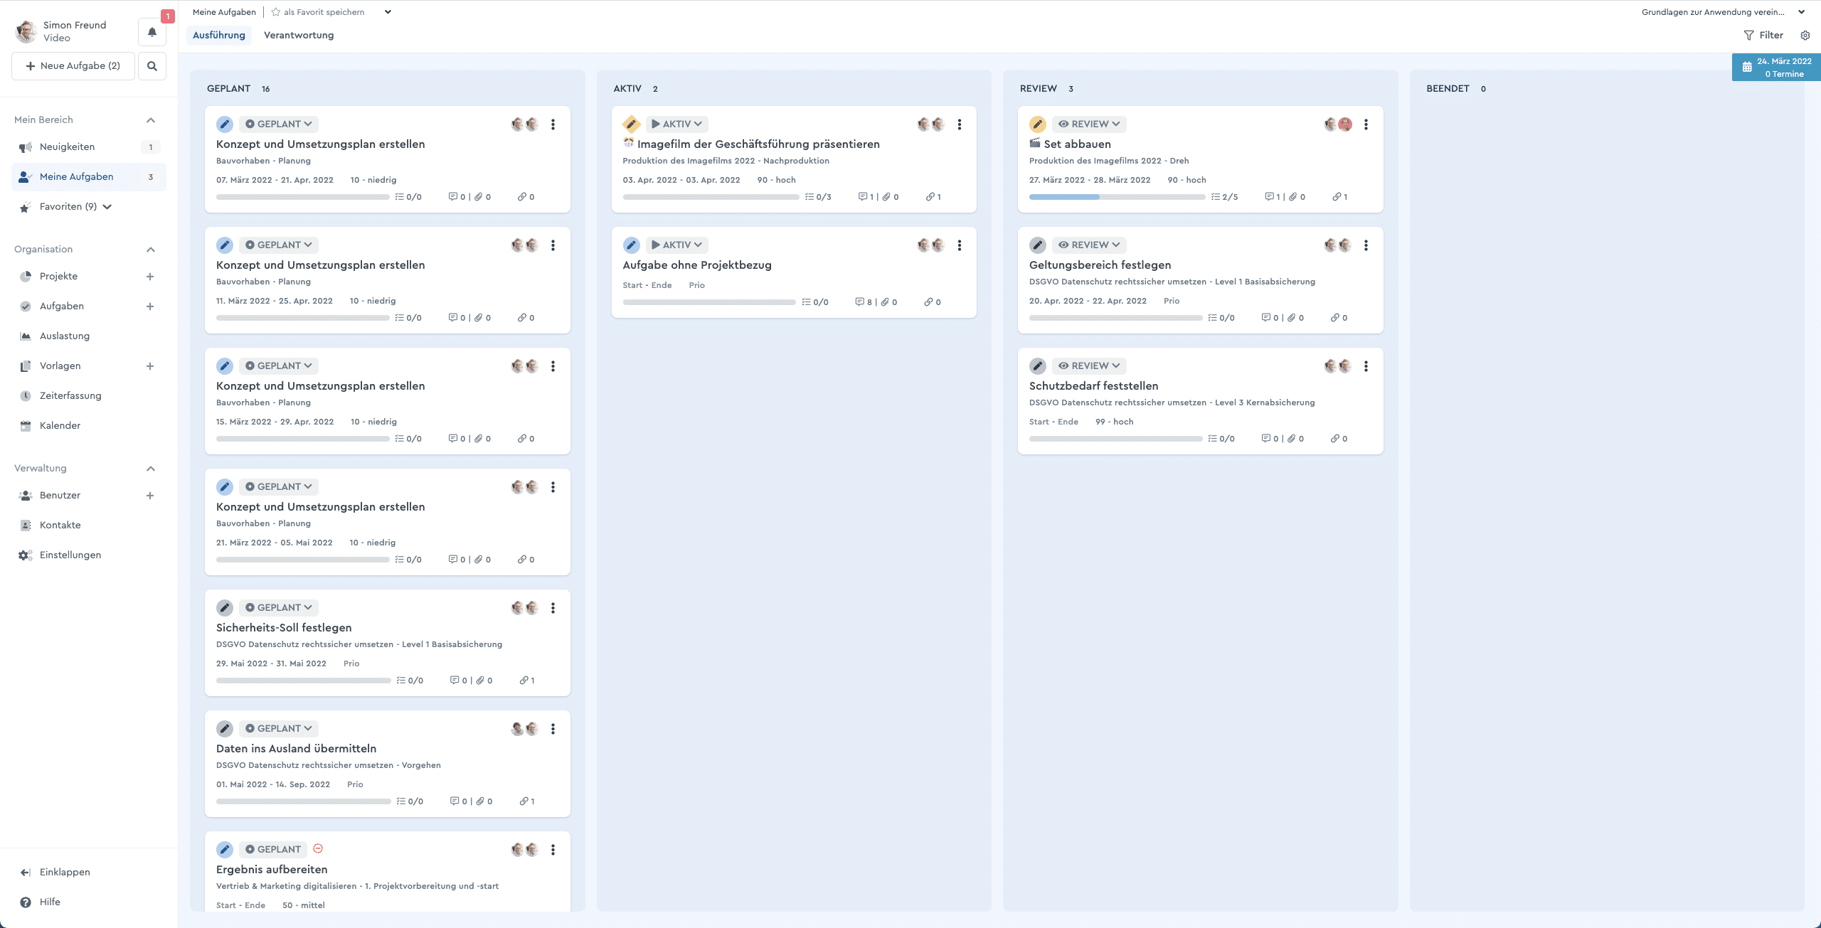Image resolution: width=1821 pixels, height=928 pixels.
Task: Open kebab menu on Imagefilm präsentieren card
Action: (x=960, y=124)
